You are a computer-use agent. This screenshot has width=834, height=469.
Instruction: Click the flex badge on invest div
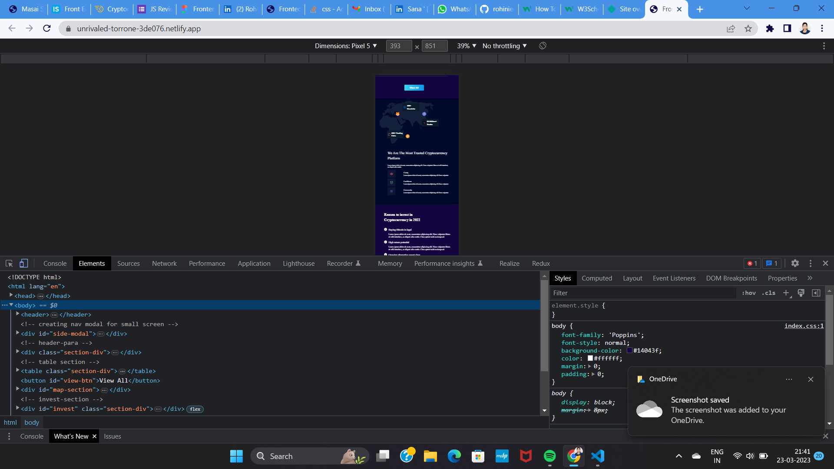195,409
